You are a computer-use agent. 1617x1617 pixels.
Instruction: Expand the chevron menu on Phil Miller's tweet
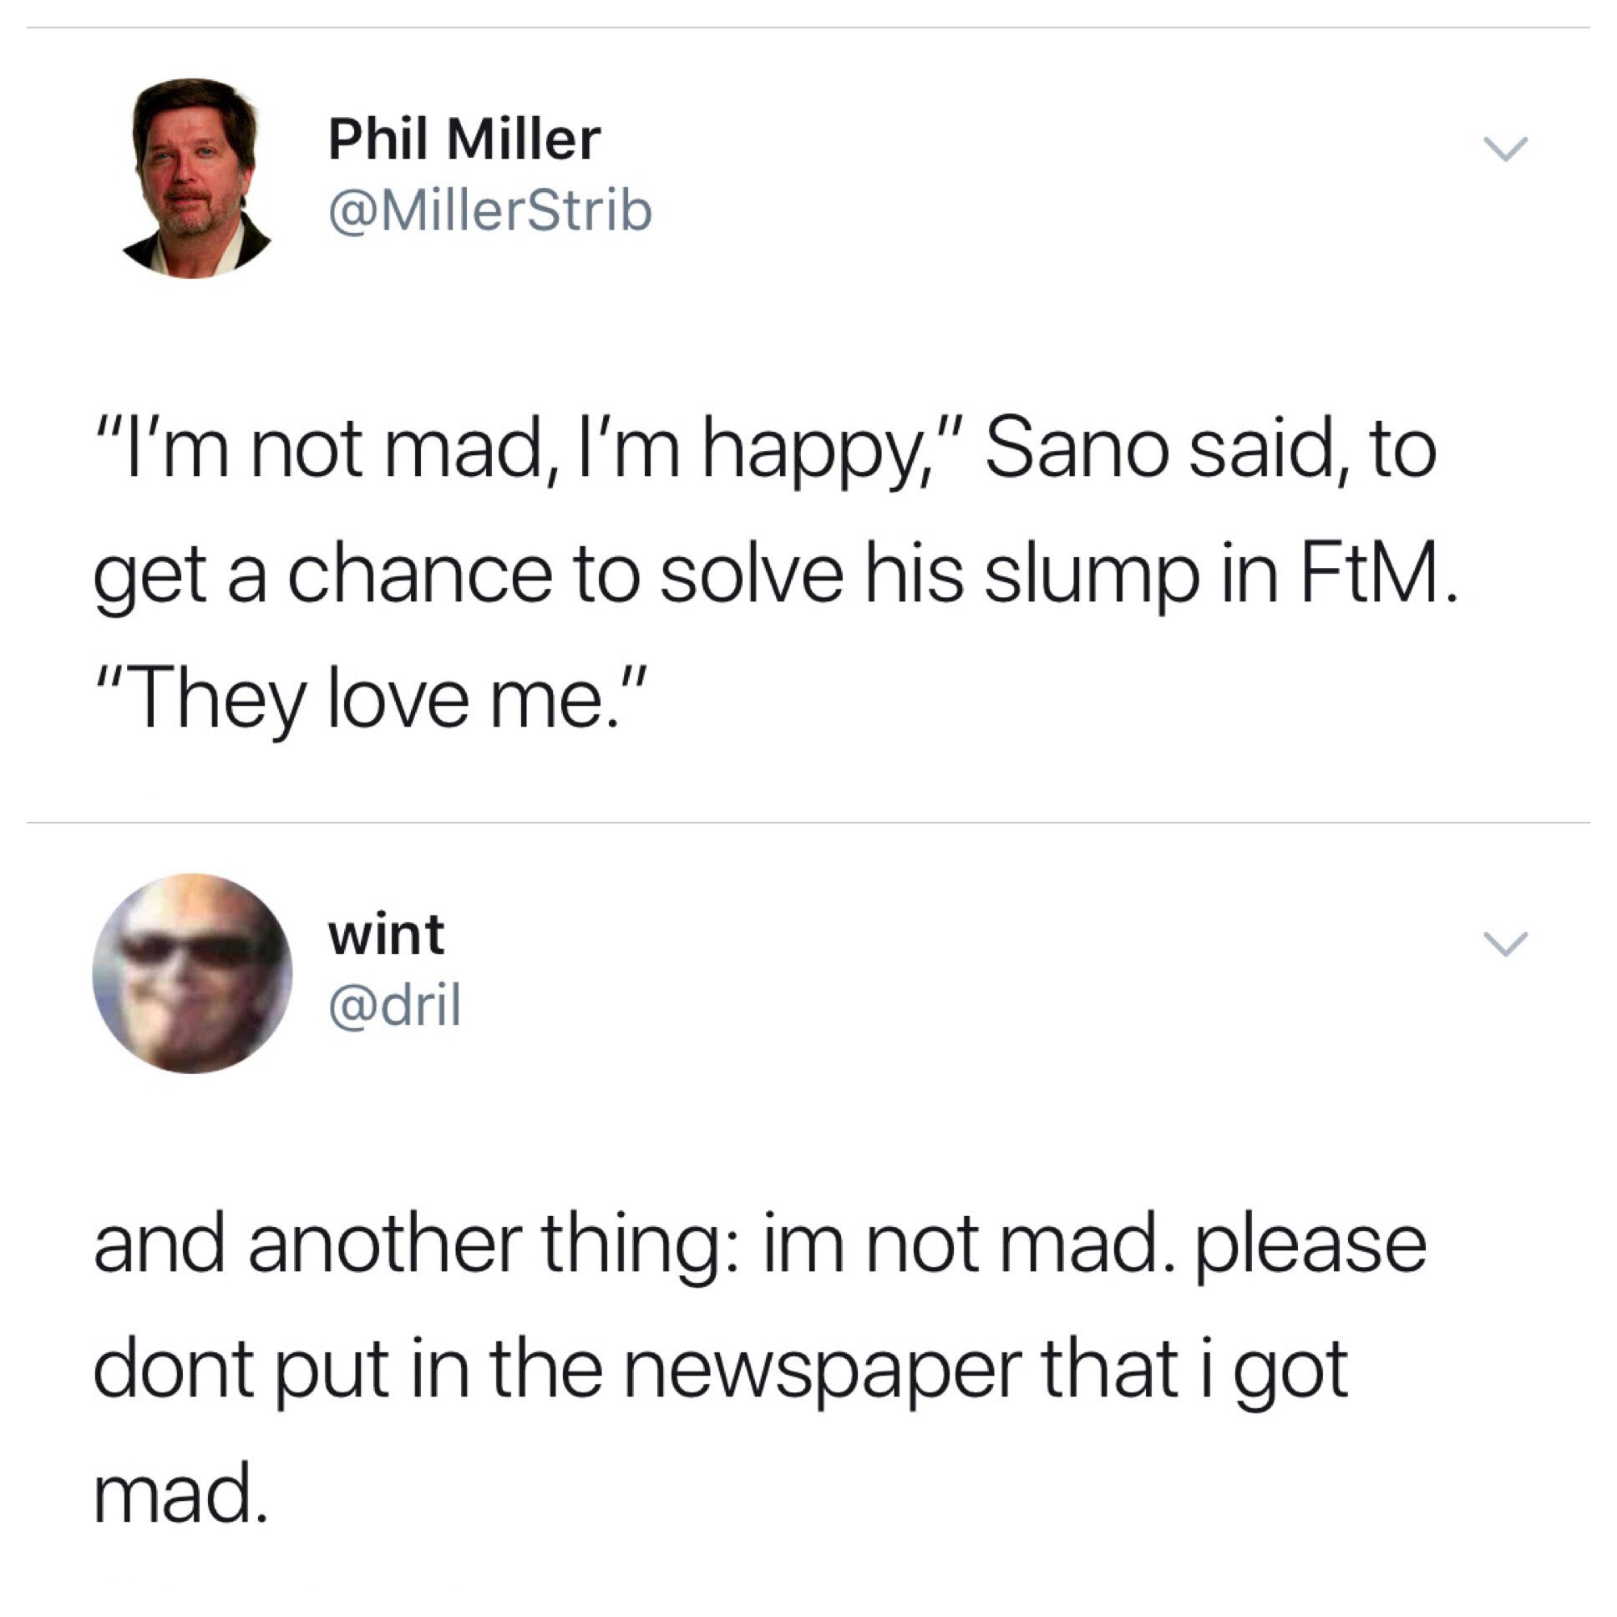coord(1506,149)
